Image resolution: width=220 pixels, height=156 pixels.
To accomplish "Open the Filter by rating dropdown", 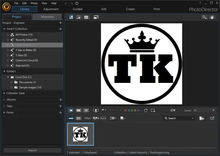I will (103, 118).
